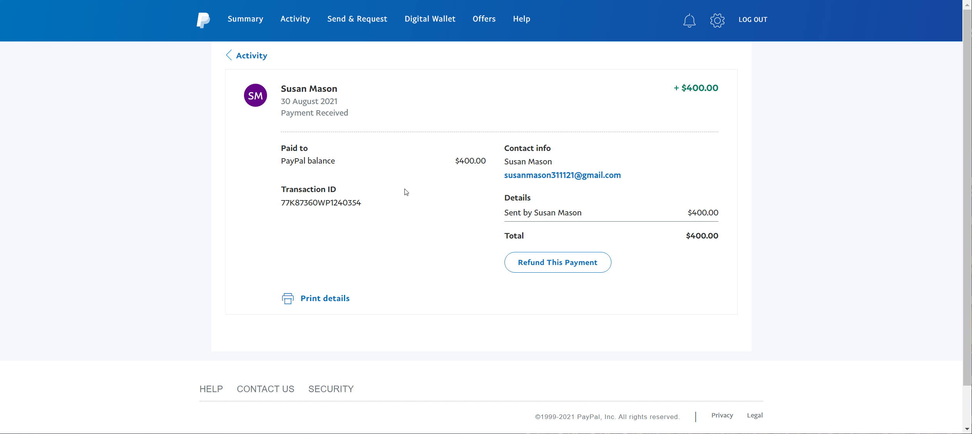
Task: Open the Summary menu item
Action: click(245, 19)
